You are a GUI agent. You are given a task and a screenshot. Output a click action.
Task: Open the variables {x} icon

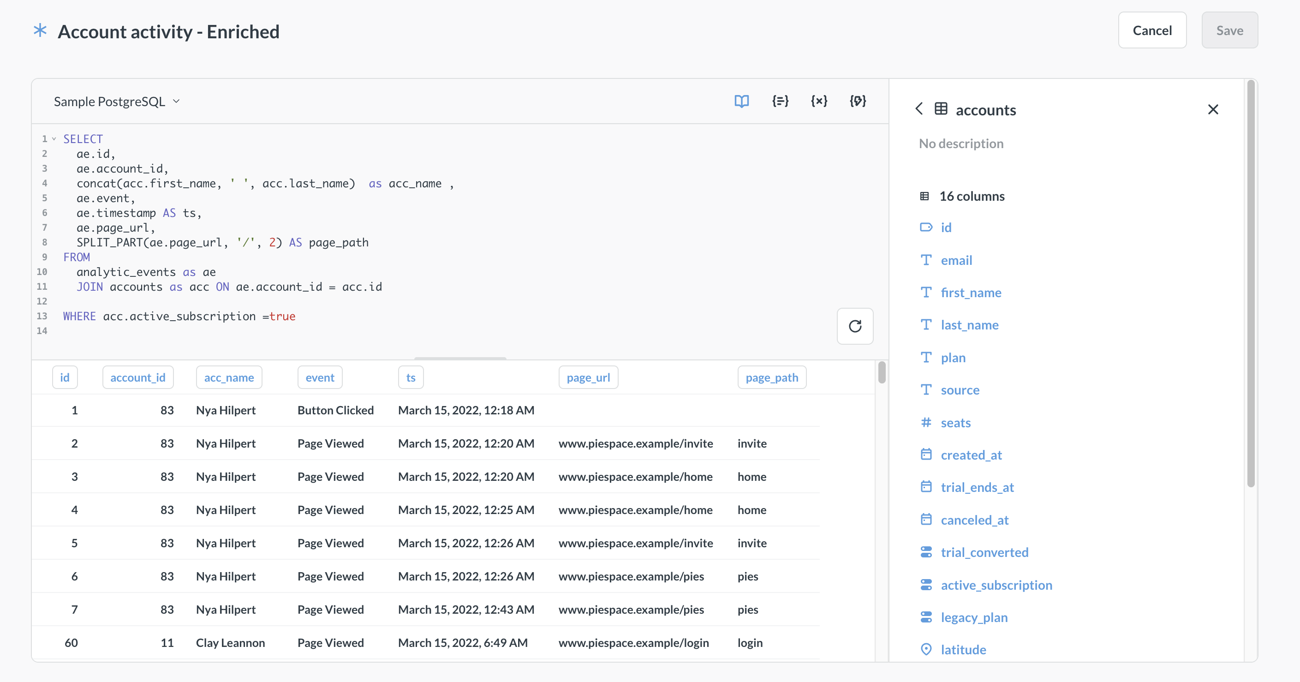pos(818,101)
